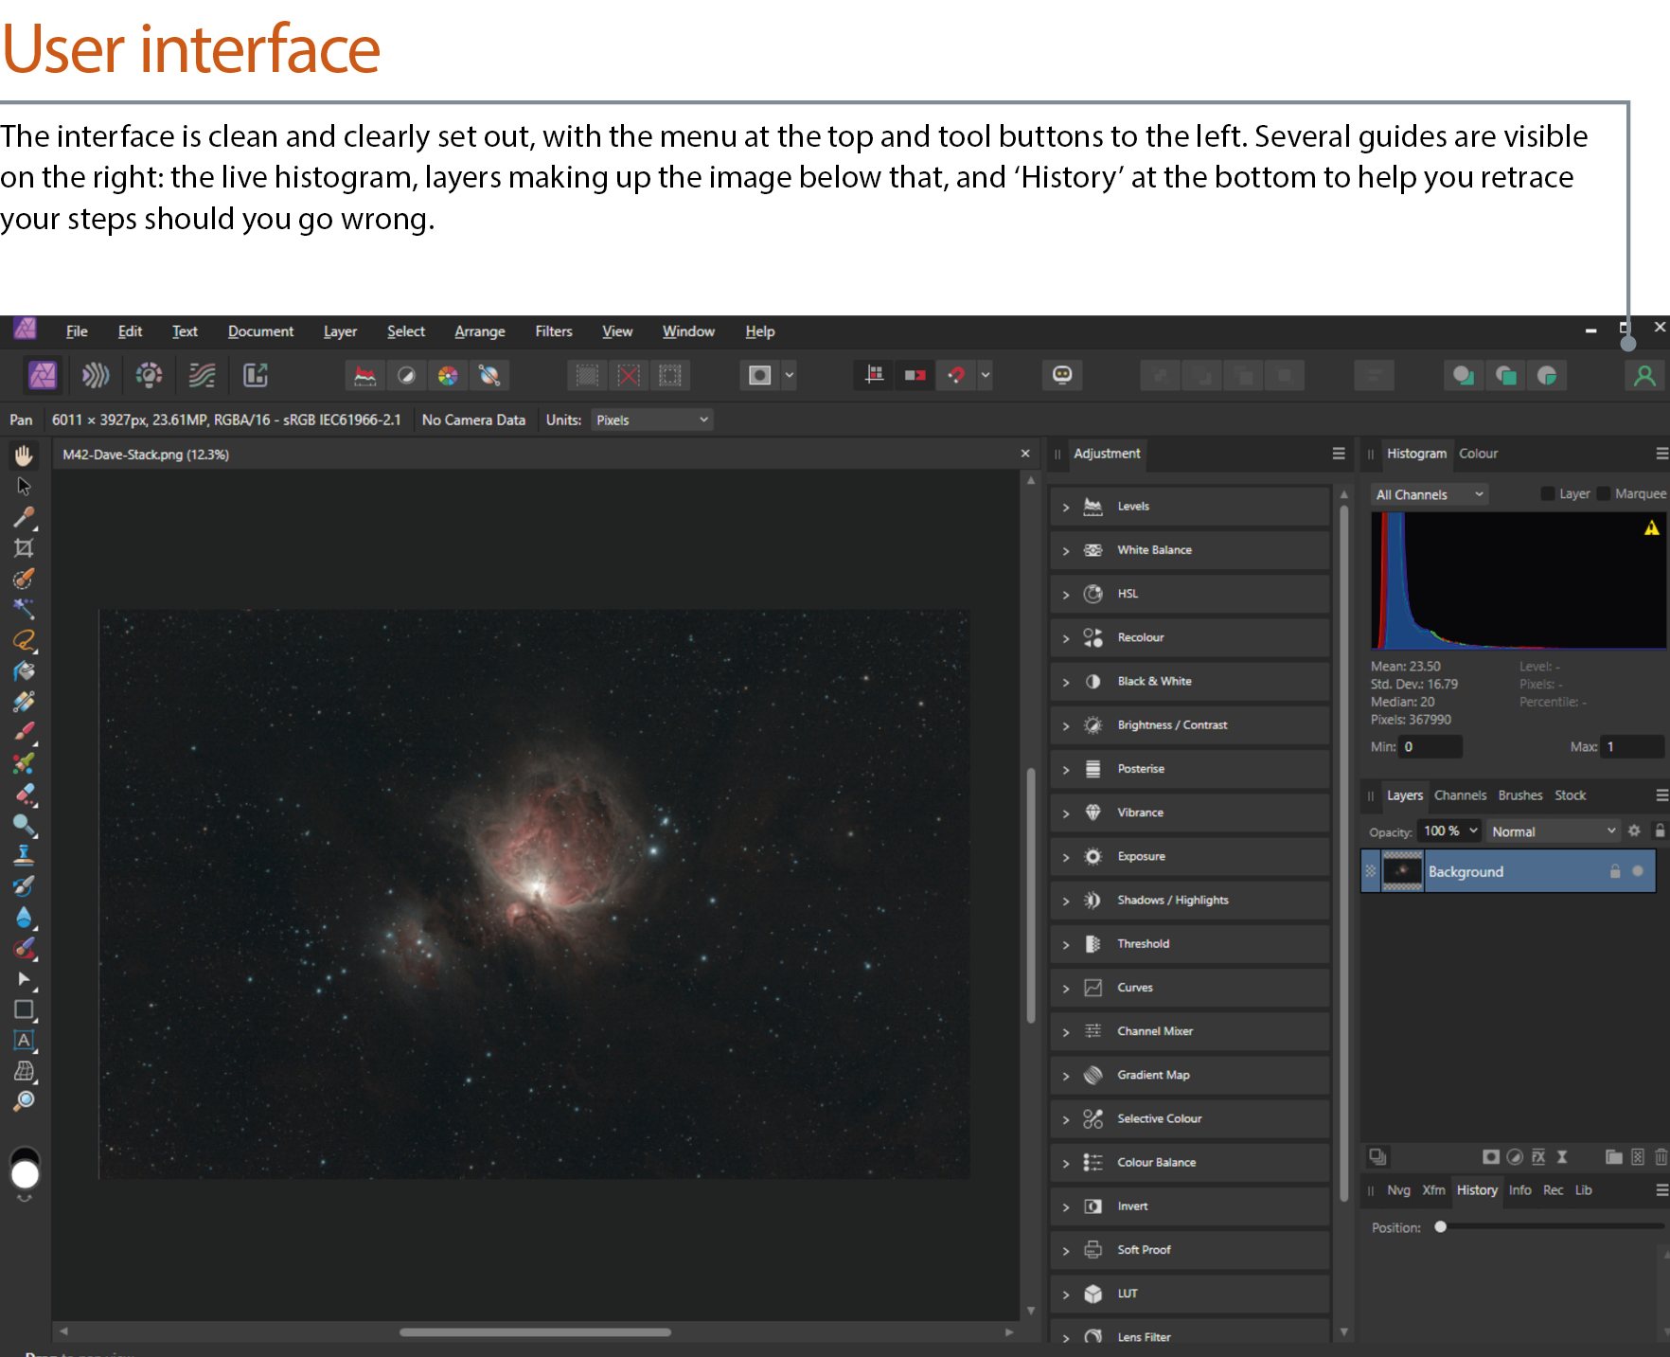The width and height of the screenshot is (1670, 1357).
Task: Select the Paint Brush tool
Action: coord(24,730)
